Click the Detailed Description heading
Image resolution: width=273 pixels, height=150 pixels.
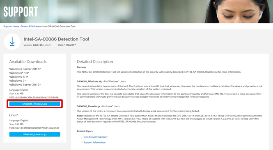95,62
